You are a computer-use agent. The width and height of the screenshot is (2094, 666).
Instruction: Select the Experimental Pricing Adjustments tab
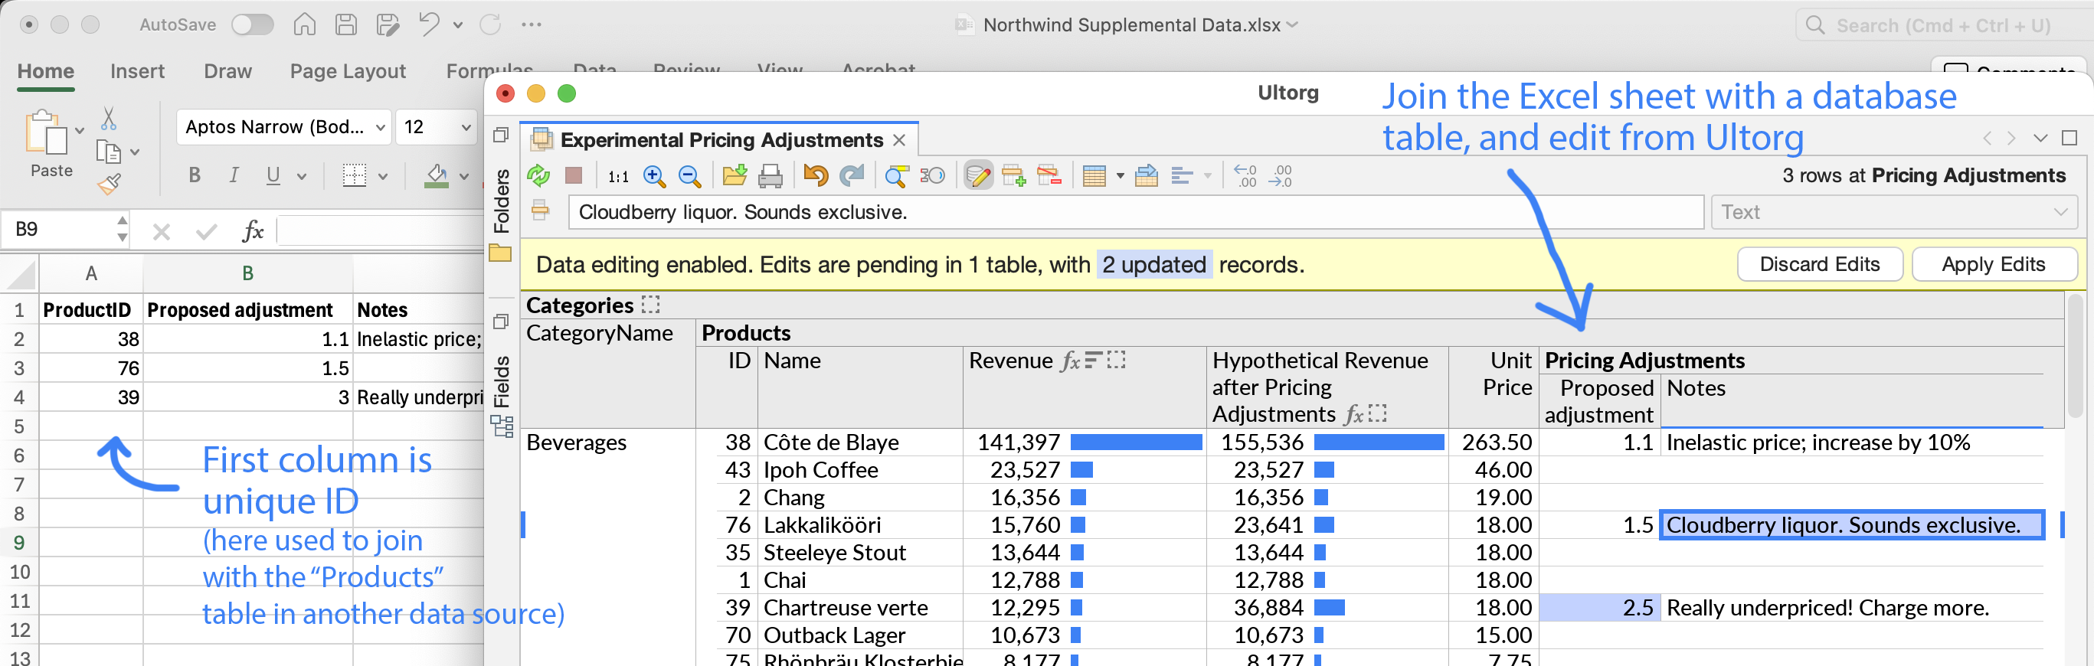[x=721, y=141]
